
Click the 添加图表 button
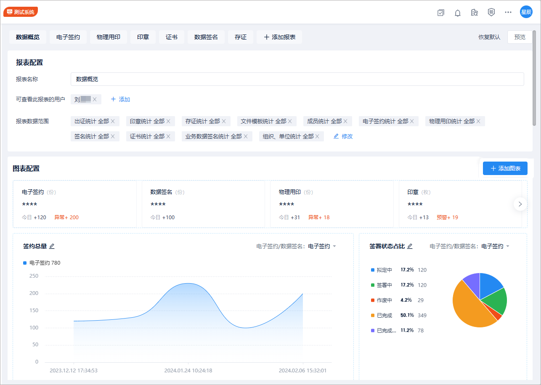coord(505,168)
